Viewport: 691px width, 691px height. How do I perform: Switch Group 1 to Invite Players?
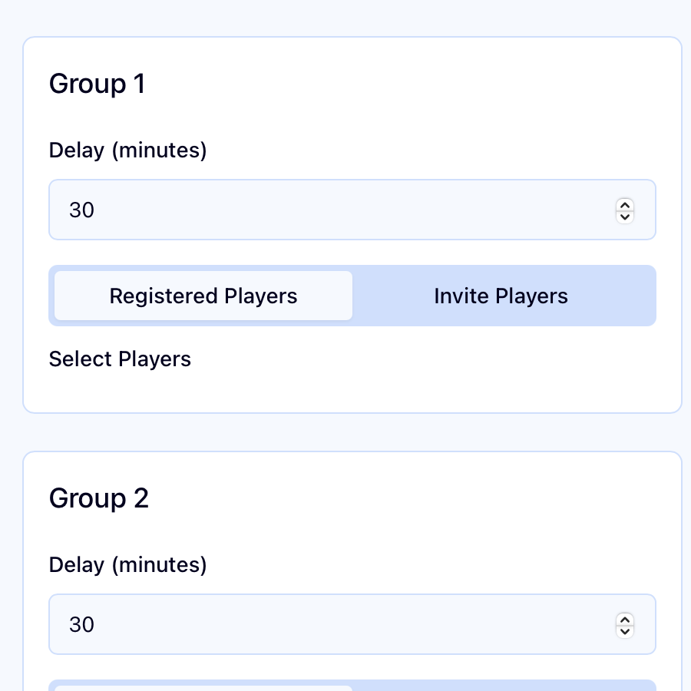click(501, 296)
